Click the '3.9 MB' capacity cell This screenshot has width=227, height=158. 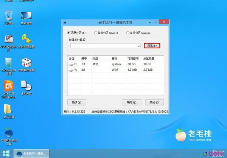148,70
